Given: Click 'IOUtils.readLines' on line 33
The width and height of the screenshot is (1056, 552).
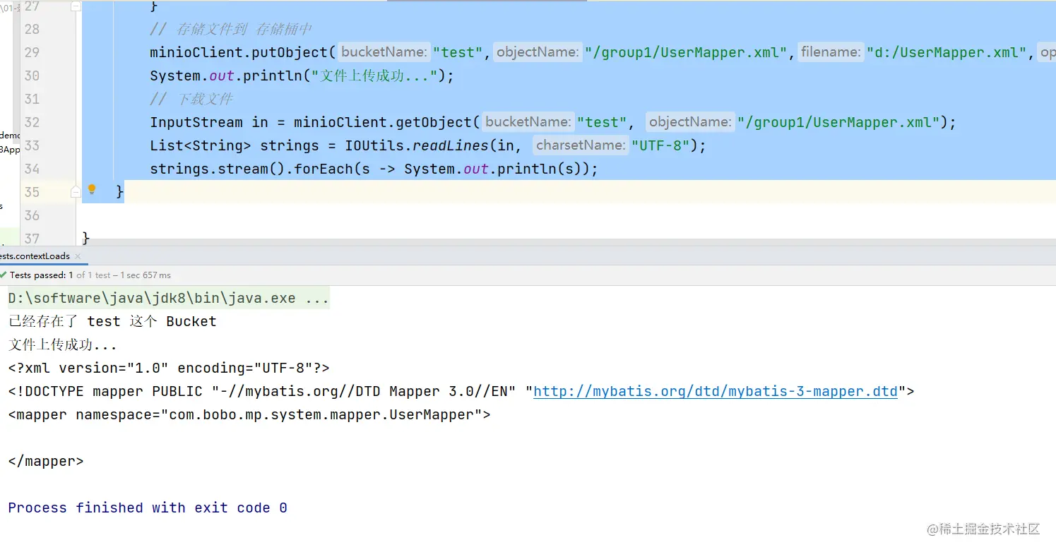Looking at the screenshot, I should pos(417,145).
